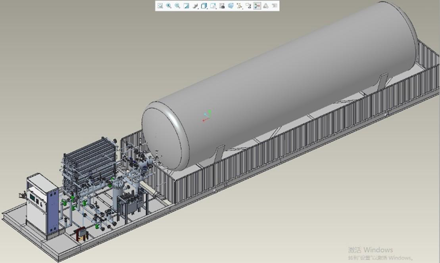Click the Zoom Out magnifier icon
This screenshot has width=440, height=263.
click(177, 6)
